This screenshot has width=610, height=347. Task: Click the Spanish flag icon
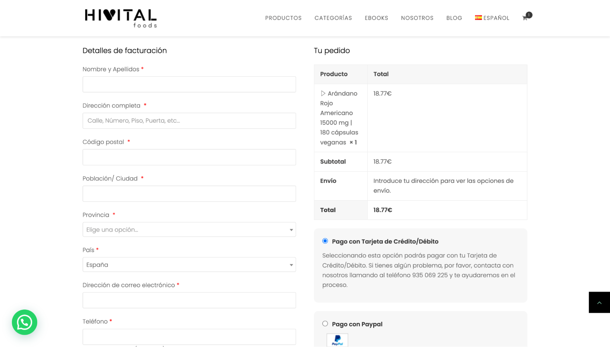[478, 18]
